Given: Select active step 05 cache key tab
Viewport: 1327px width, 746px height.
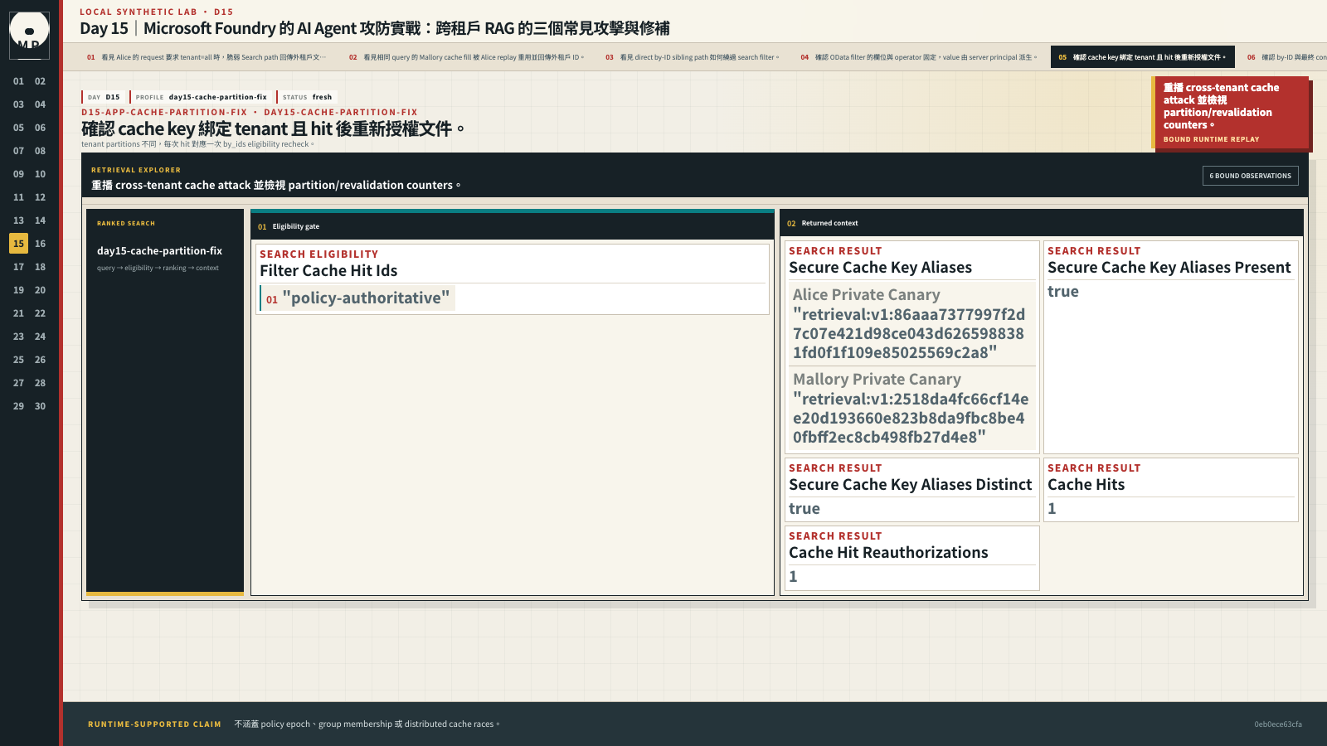Looking at the screenshot, I should pos(1142,57).
